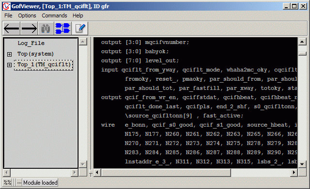Click 'N175' wire name

[131, 134]
